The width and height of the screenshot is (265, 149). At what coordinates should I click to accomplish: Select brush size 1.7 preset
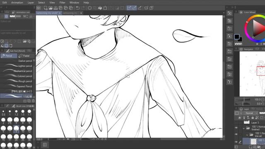[29, 113]
